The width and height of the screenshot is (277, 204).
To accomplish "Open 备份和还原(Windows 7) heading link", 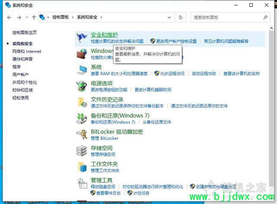I will click(x=120, y=116).
